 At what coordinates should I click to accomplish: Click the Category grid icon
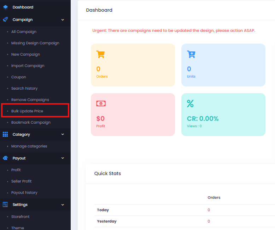pos(5,134)
